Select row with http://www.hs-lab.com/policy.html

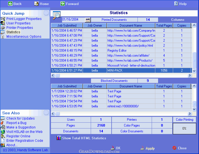pyautogui.click(x=121, y=46)
